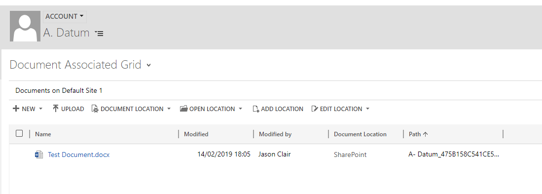Sort by the Modified column header
This screenshot has width=542, height=194.
click(x=196, y=134)
